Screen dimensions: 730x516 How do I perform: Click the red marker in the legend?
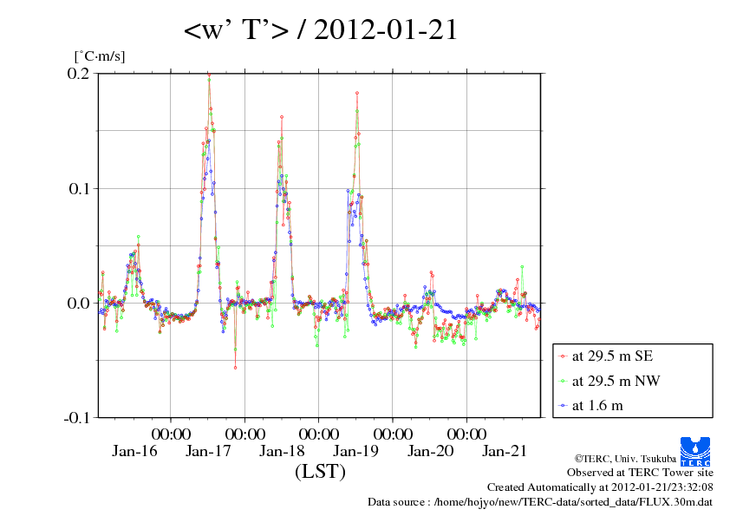[x=563, y=356]
